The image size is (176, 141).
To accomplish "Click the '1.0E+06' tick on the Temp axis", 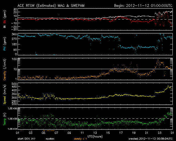I will coord(12,109).
